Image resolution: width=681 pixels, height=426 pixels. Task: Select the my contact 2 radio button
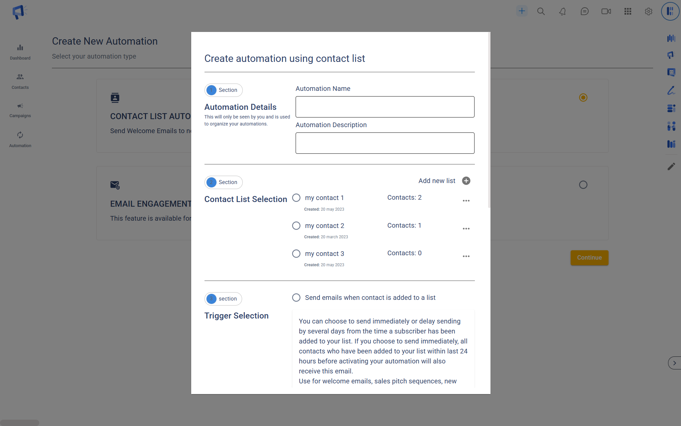point(296,226)
